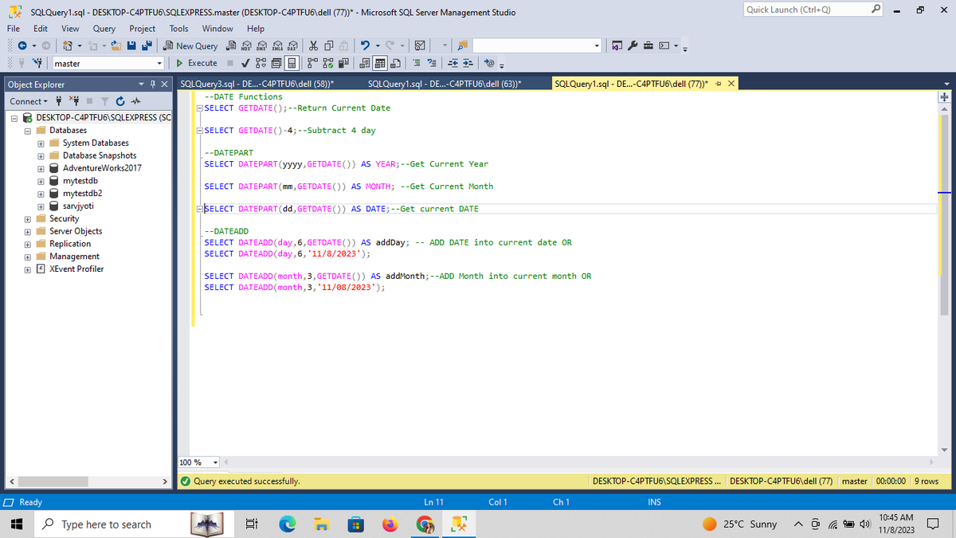Image resolution: width=956 pixels, height=538 pixels.
Task: Collapse the SELECT GETDATE() code region
Action: point(199,108)
